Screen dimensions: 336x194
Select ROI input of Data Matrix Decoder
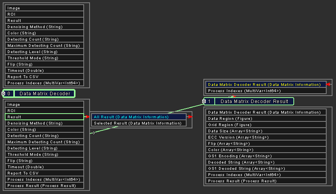[44, 14]
